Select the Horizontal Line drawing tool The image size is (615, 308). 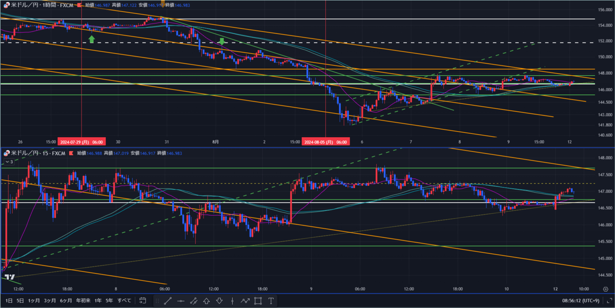[x=180, y=301]
